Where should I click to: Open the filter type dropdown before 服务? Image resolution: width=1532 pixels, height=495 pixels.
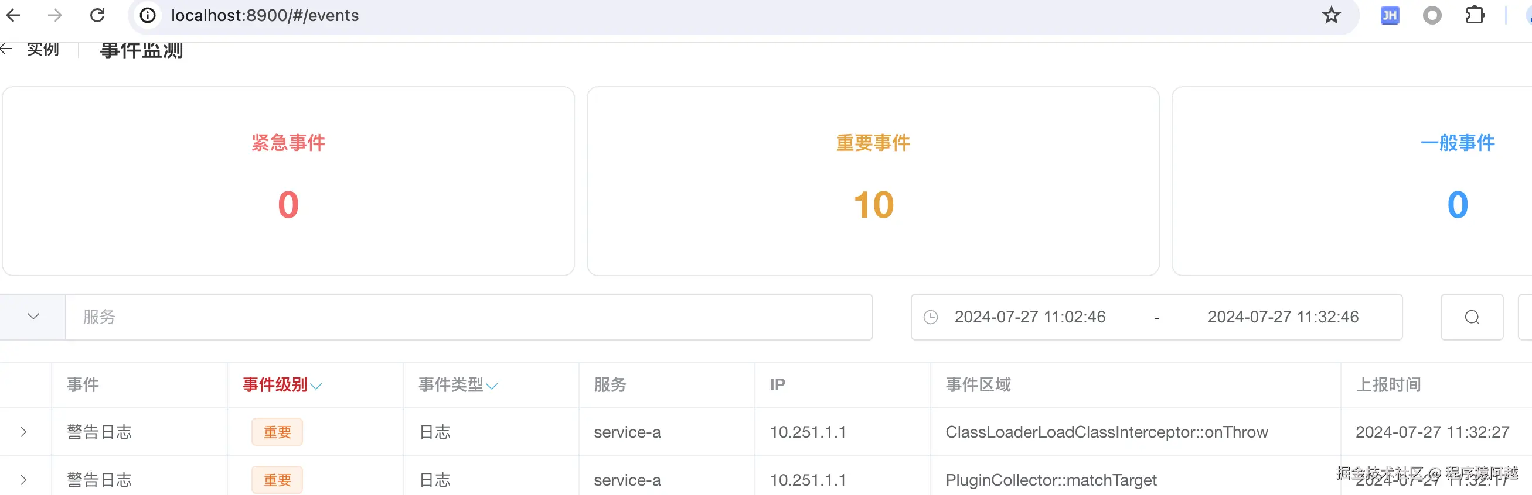tap(33, 317)
